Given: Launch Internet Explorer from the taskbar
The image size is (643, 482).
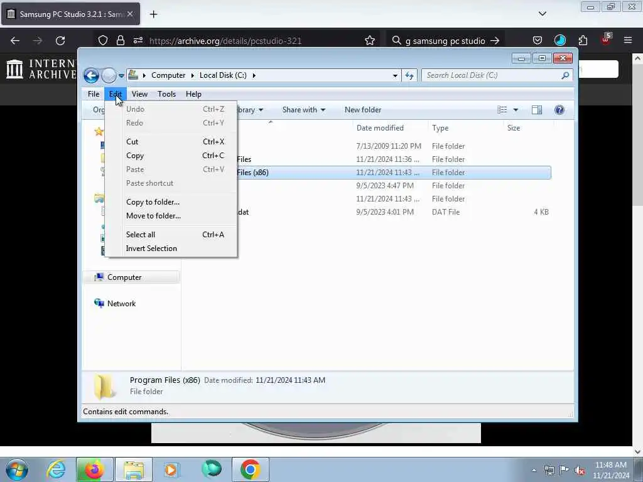Looking at the screenshot, I should coord(56,469).
